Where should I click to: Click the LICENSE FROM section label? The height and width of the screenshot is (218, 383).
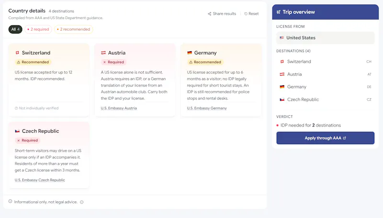coord(291,26)
